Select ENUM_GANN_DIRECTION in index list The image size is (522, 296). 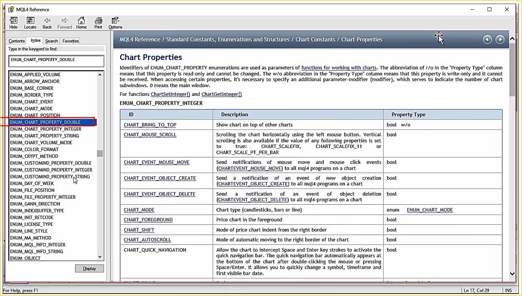point(35,204)
